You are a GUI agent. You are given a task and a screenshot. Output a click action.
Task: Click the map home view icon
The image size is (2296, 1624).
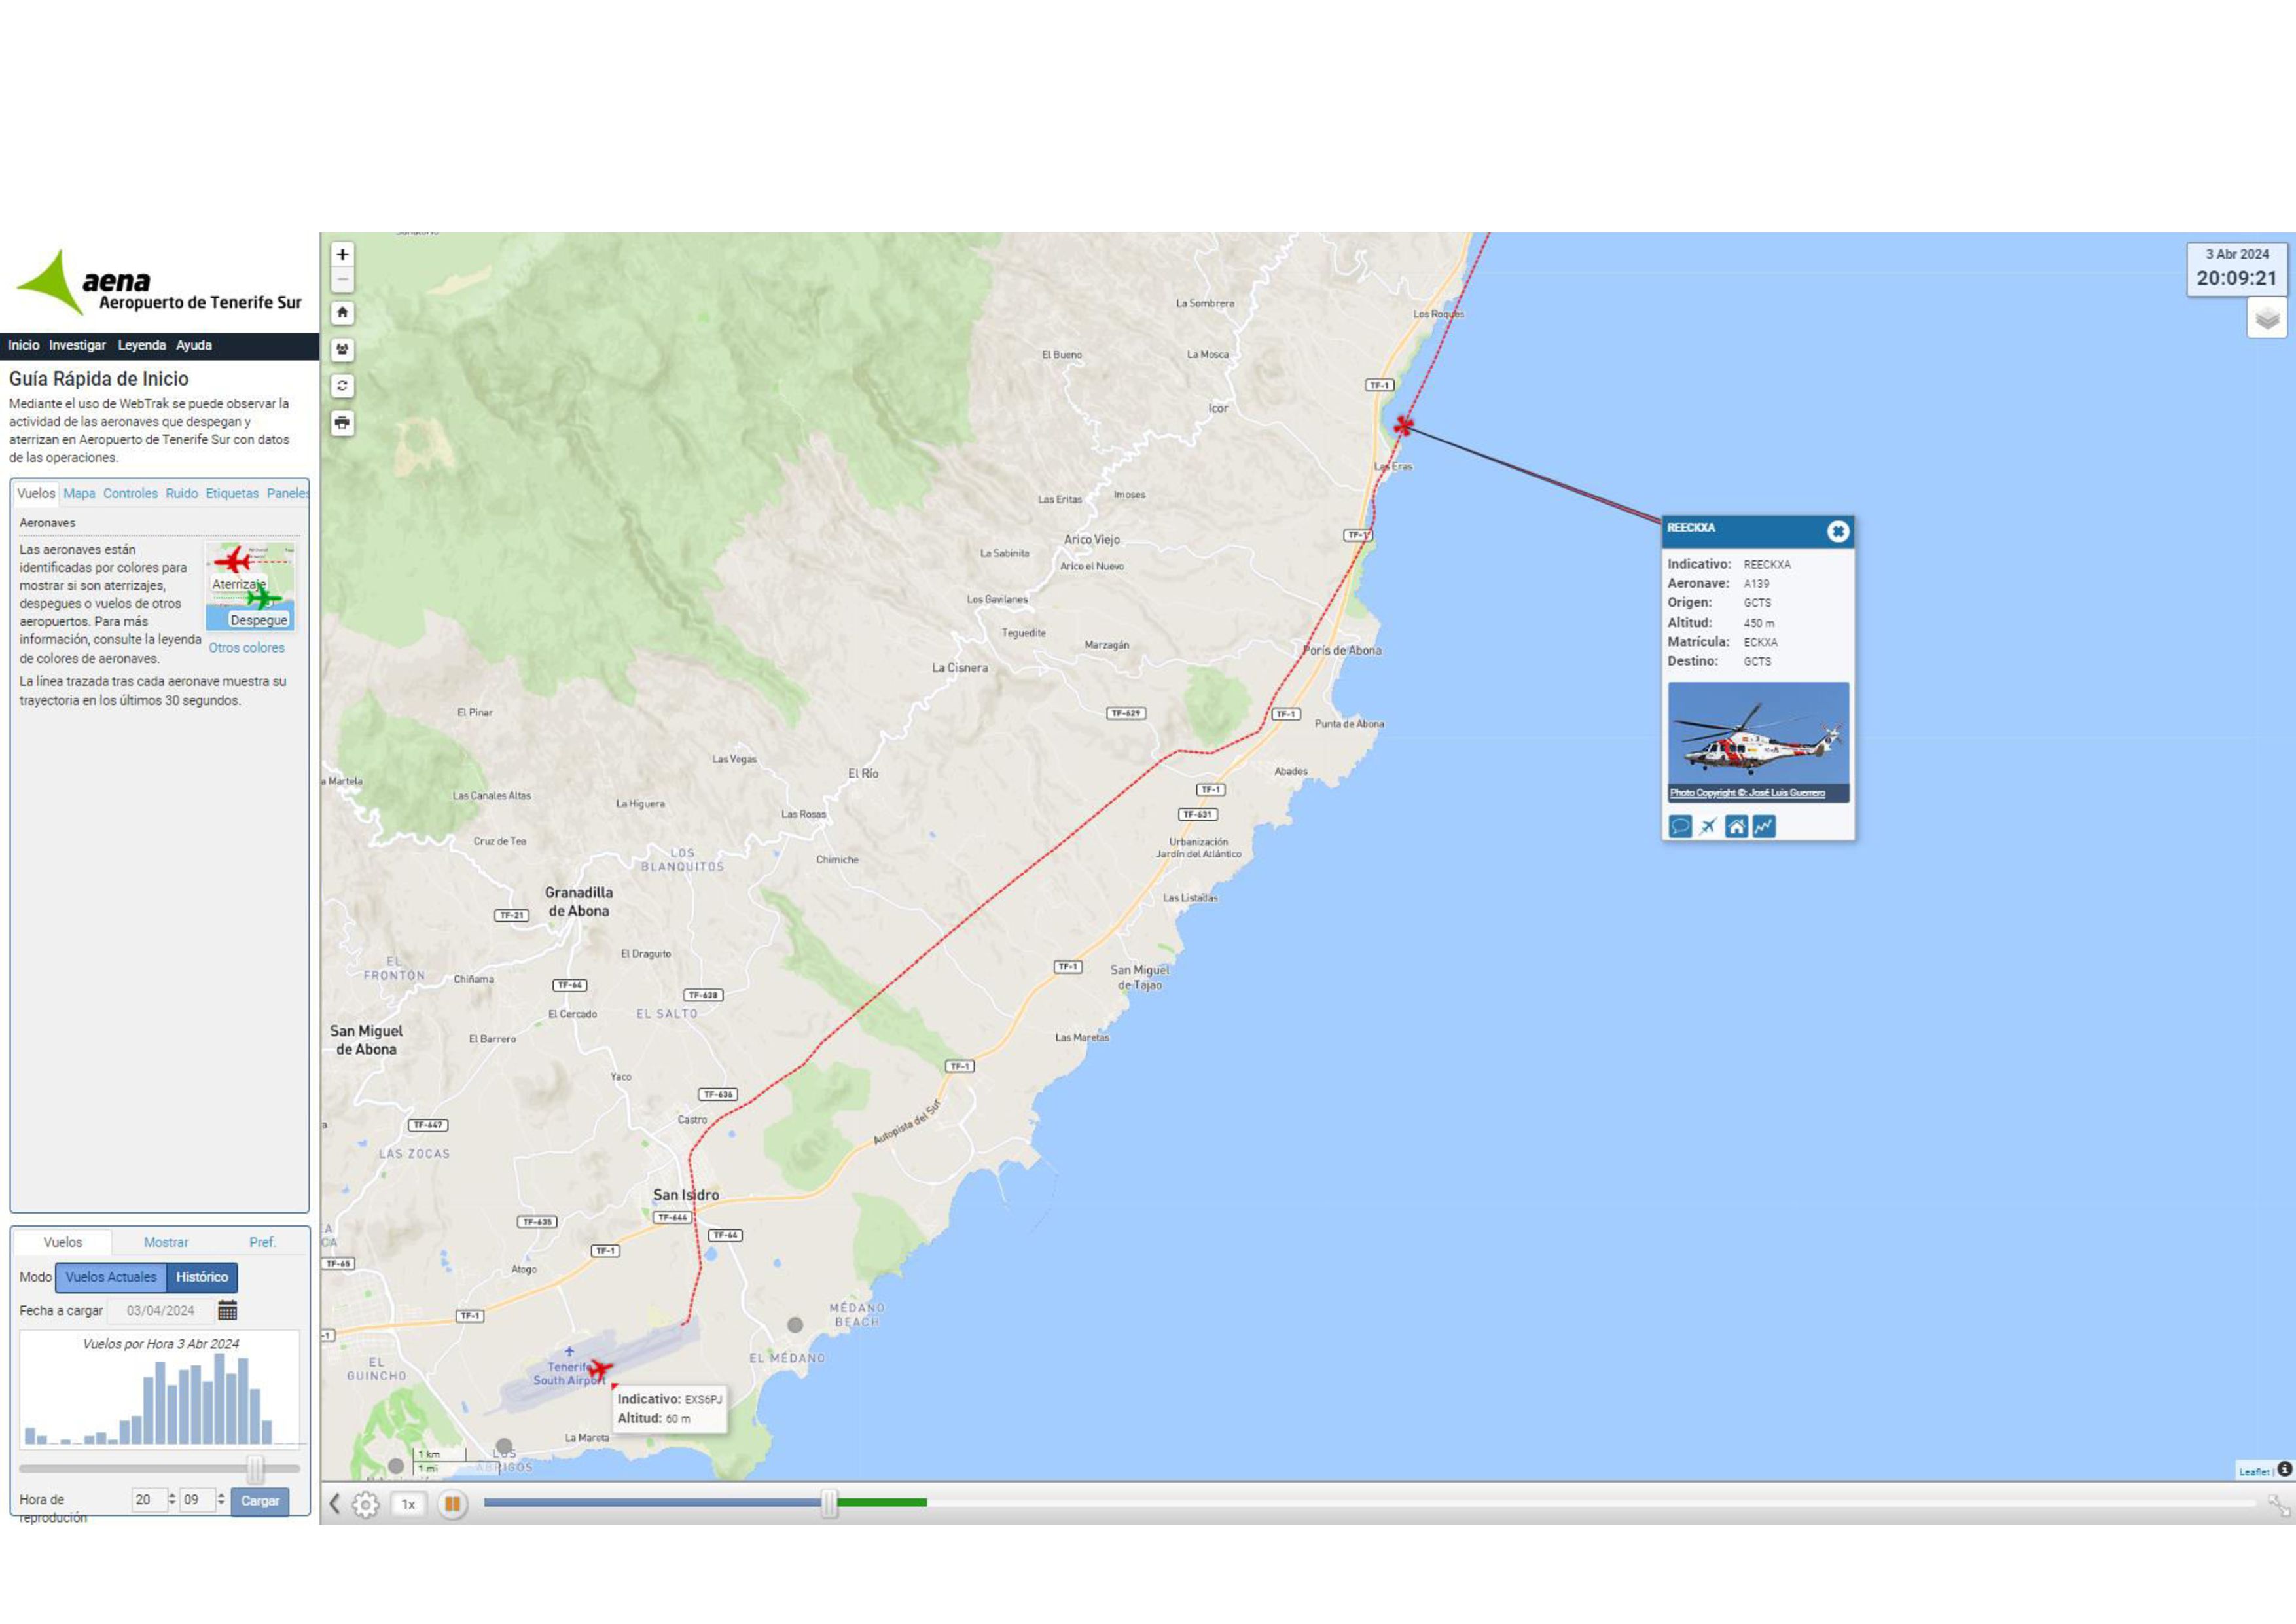342,313
